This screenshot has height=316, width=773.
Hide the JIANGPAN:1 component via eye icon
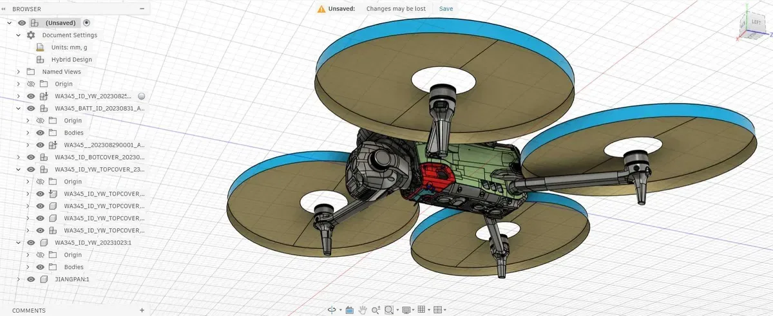(31, 279)
